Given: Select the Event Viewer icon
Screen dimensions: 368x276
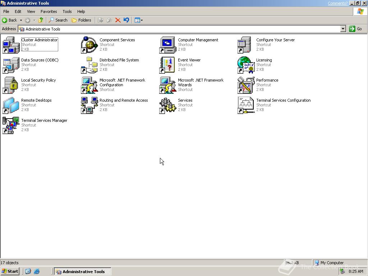Looking at the screenshot, I should pos(167,65).
